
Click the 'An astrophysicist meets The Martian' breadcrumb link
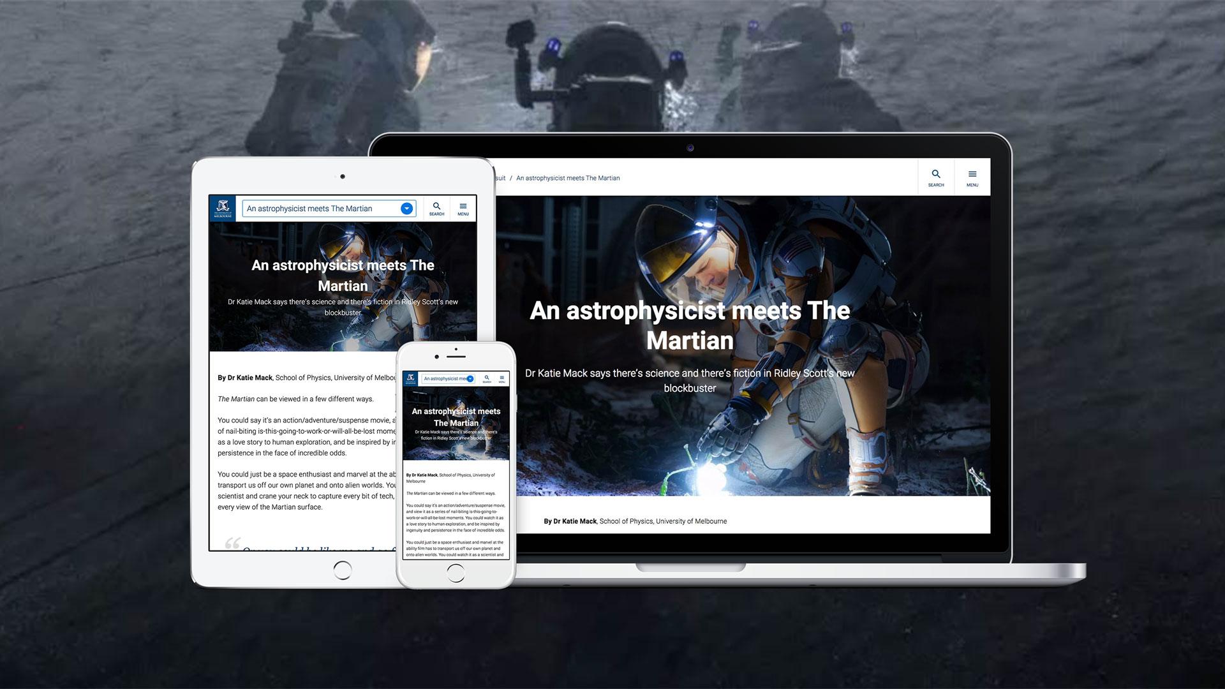(x=568, y=178)
